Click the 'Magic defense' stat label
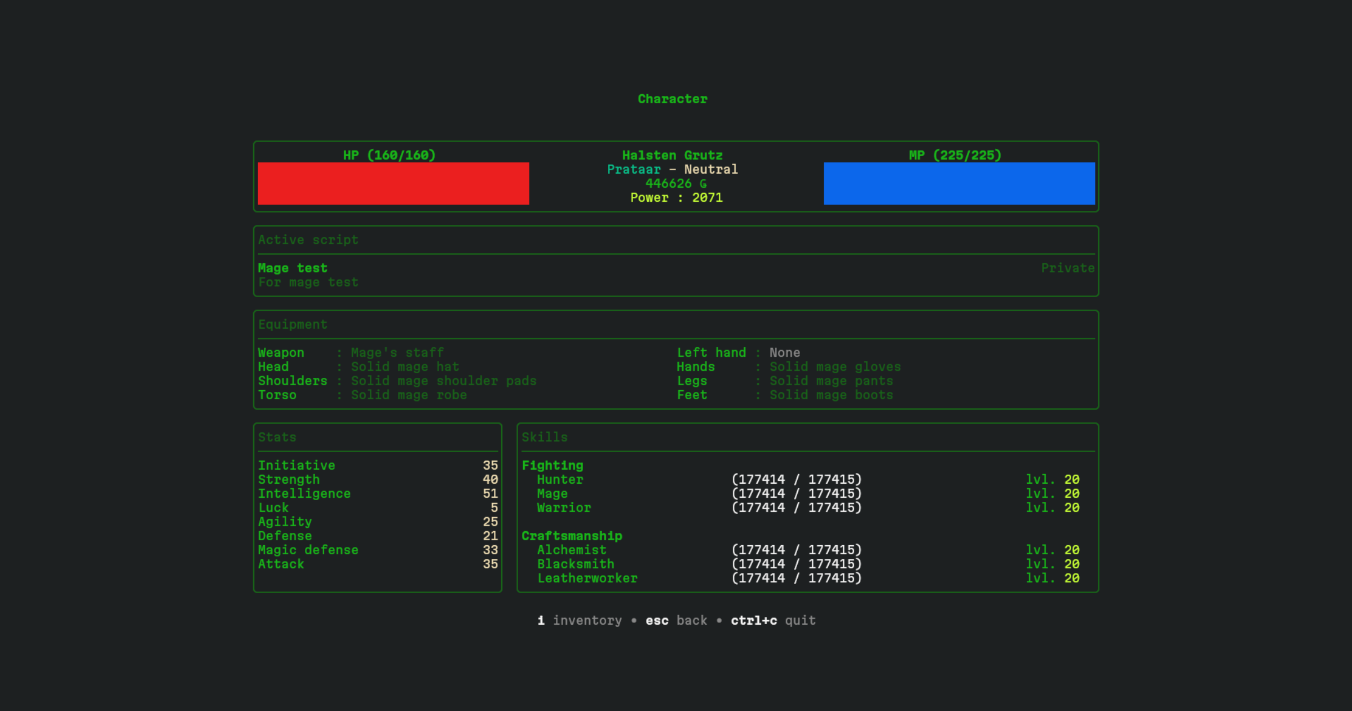Image resolution: width=1352 pixels, height=711 pixels. [x=308, y=550]
